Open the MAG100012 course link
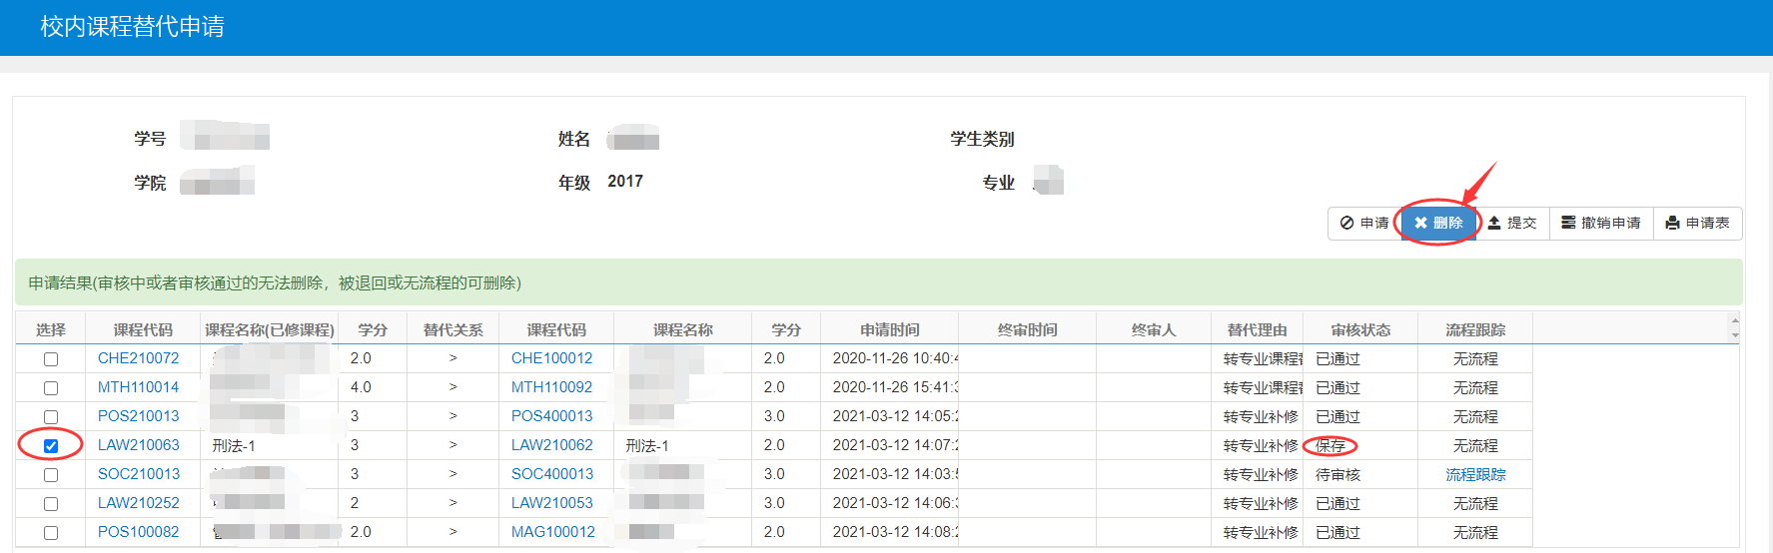The width and height of the screenshot is (1773, 553). point(552,532)
